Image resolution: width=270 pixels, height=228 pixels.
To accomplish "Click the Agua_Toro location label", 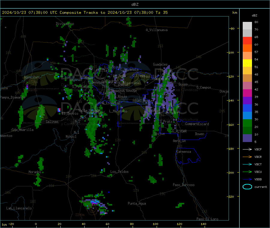I will point(32,77).
